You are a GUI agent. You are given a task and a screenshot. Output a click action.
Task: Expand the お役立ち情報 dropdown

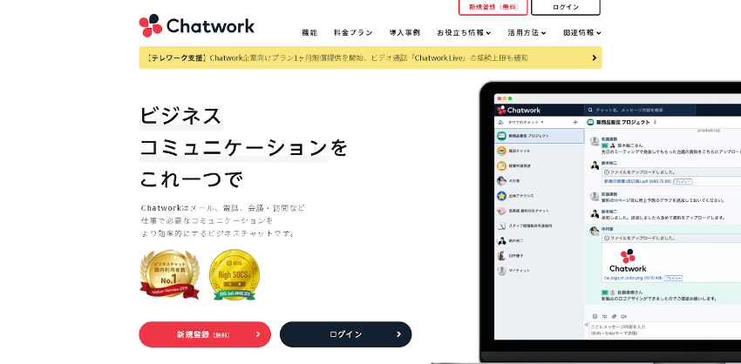[x=464, y=32]
